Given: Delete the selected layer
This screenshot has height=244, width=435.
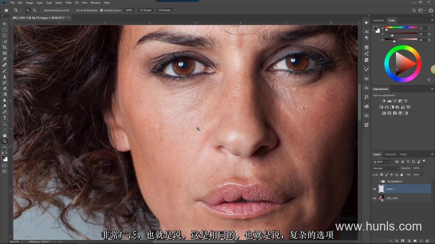Looking at the screenshot, I should tap(427, 241).
